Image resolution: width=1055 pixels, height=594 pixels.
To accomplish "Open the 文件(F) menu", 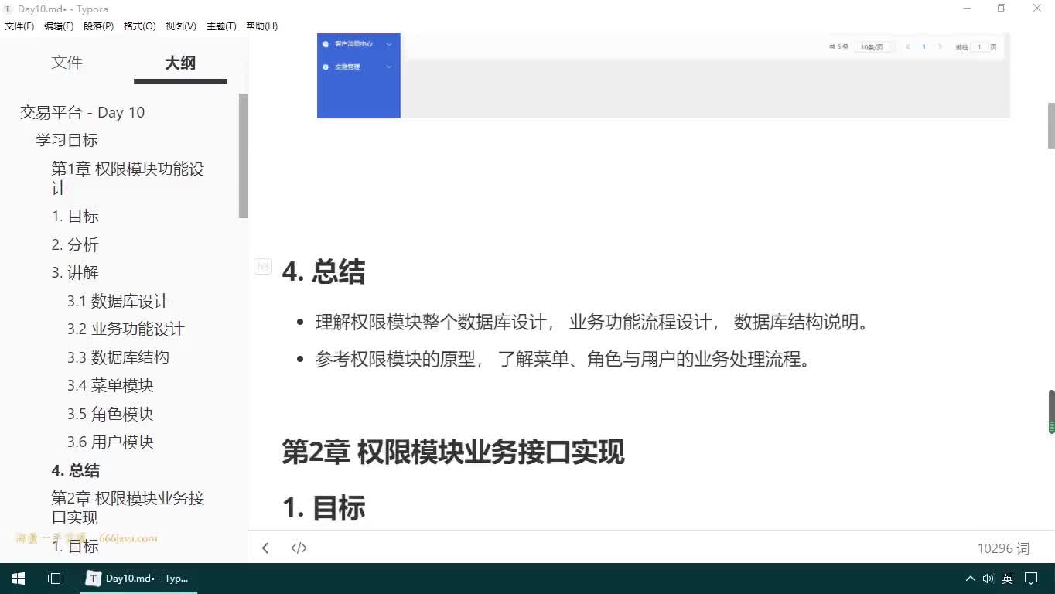I will coord(19,26).
